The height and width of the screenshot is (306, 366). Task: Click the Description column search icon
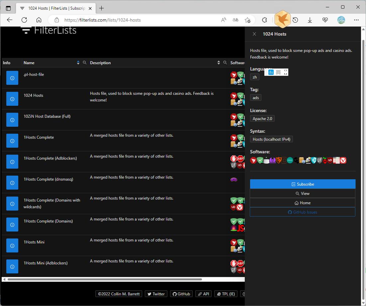coord(225,63)
